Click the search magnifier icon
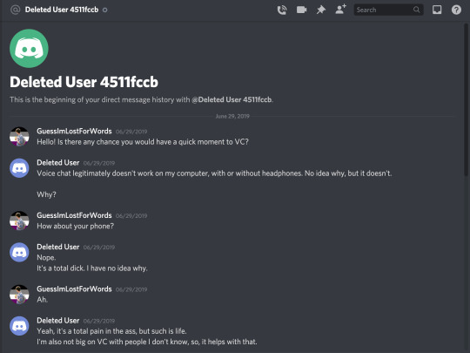Image resolution: width=470 pixels, height=353 pixels. (x=416, y=10)
